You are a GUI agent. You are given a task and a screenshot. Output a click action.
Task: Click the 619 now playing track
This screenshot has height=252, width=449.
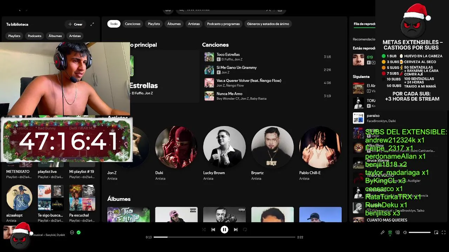370,57
